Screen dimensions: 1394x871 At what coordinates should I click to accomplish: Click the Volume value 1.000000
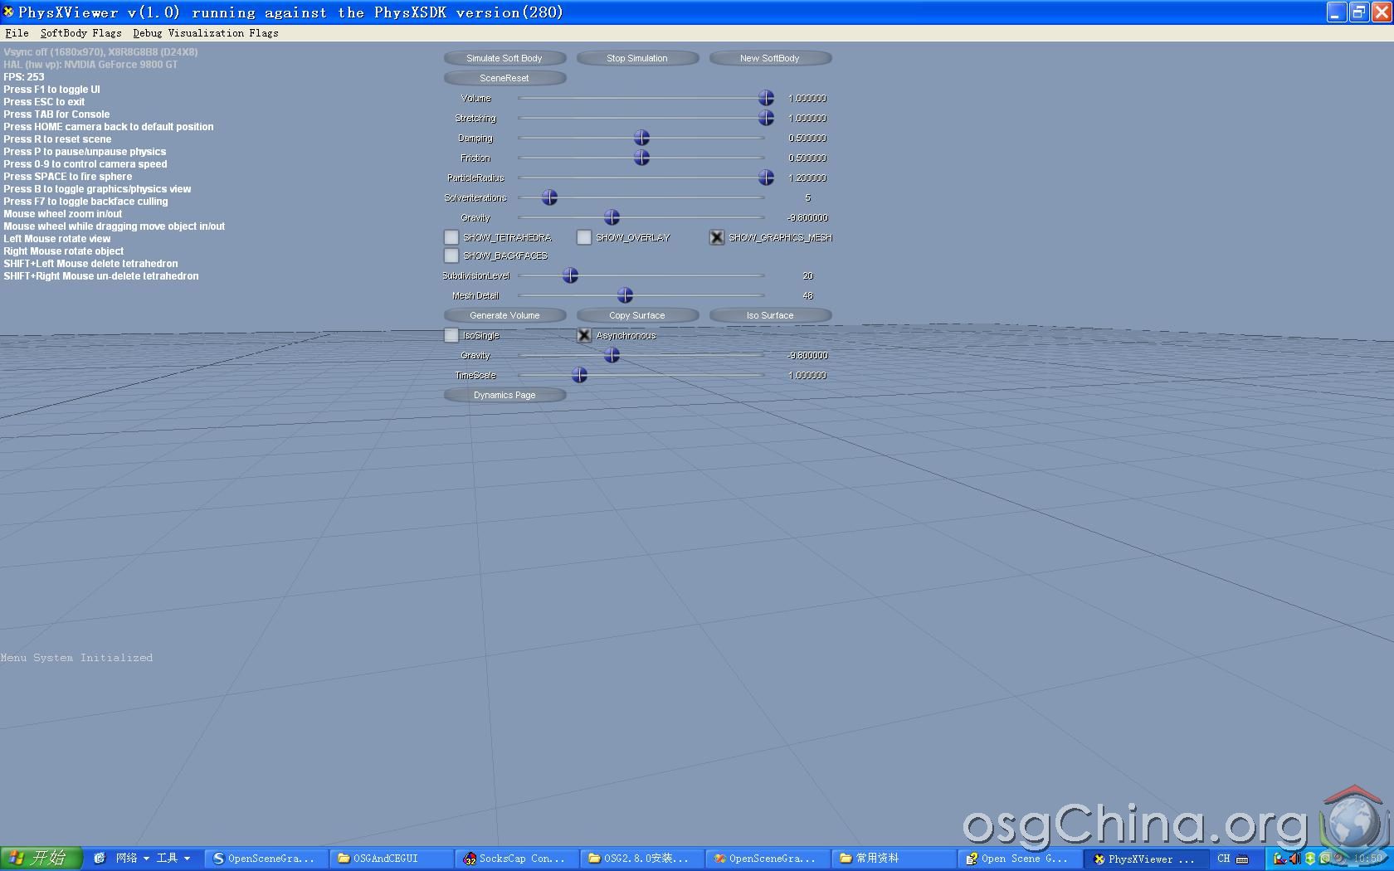(807, 98)
